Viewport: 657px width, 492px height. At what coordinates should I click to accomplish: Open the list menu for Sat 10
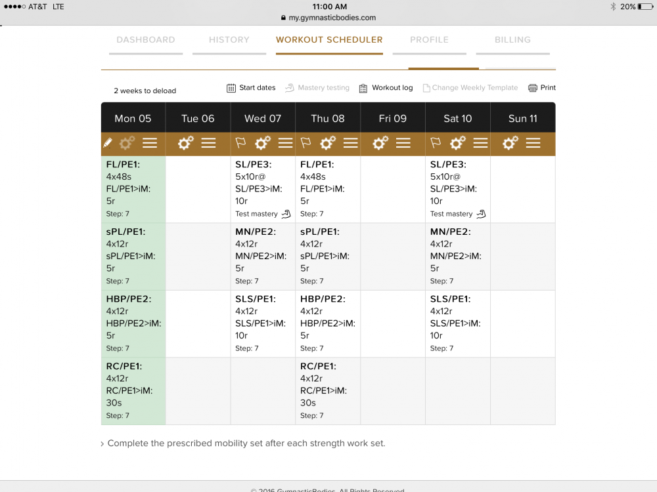(x=481, y=143)
